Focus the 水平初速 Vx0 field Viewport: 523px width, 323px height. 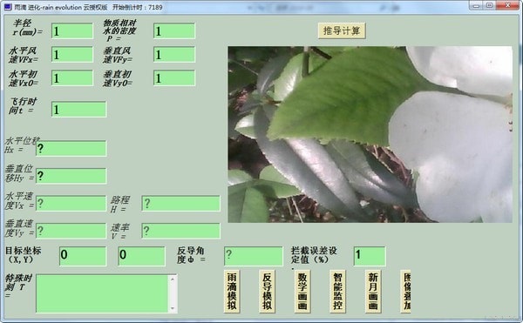click(72, 77)
